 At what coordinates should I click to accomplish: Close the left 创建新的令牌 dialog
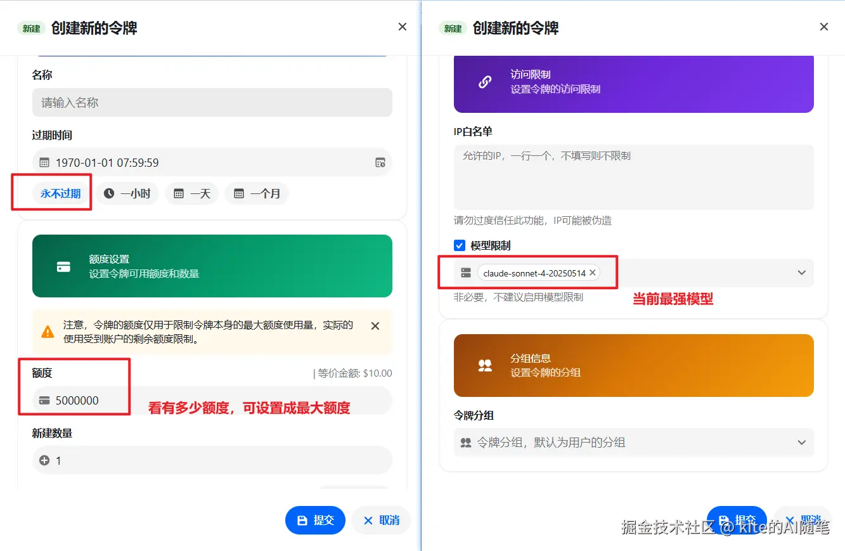(x=403, y=27)
